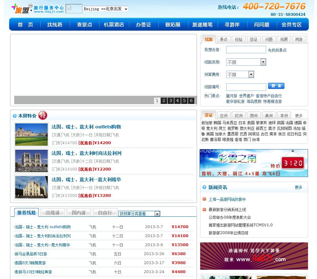Switch to the 国内游 tab
The height and width of the screenshot is (279, 317).
point(79,213)
